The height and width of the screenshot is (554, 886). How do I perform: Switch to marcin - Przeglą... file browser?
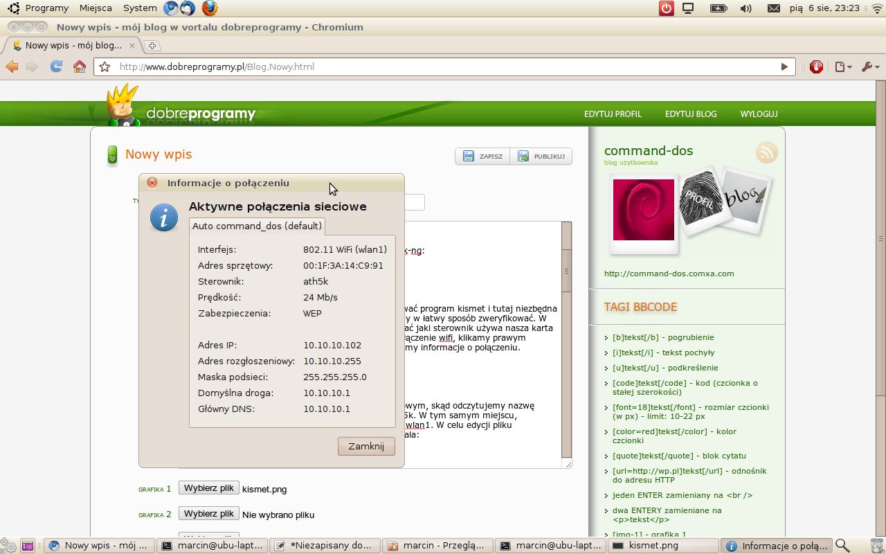pos(438,545)
